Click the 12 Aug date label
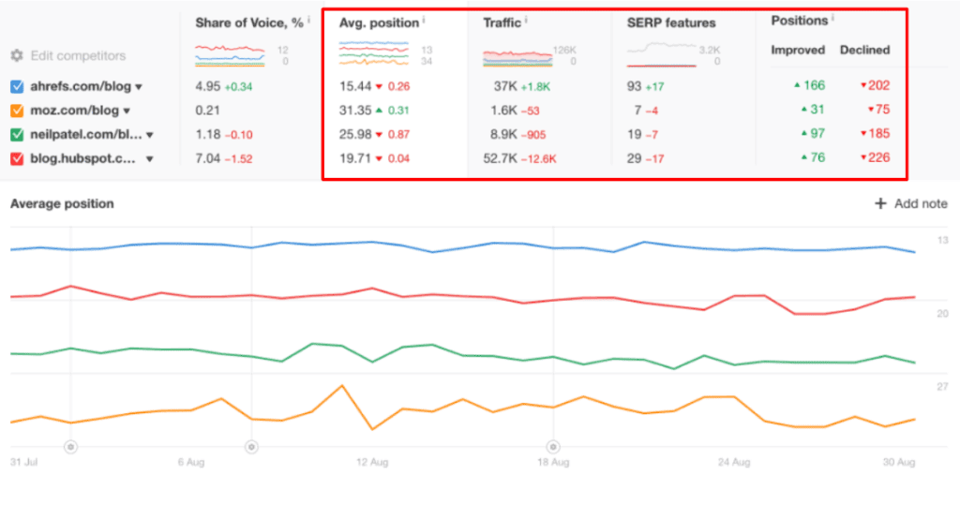 pyautogui.click(x=372, y=462)
